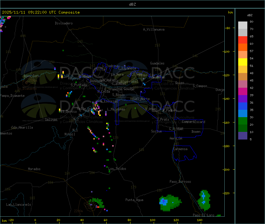Click the La_Nora label
This screenshot has height=224, width=265.
click(x=117, y=74)
